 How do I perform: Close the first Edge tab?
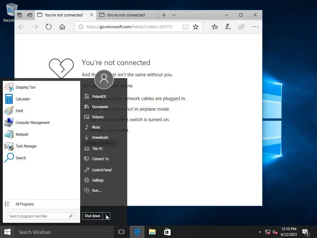[92, 15]
